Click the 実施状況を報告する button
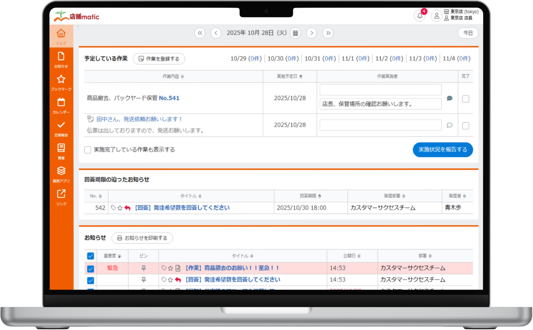 (x=443, y=150)
